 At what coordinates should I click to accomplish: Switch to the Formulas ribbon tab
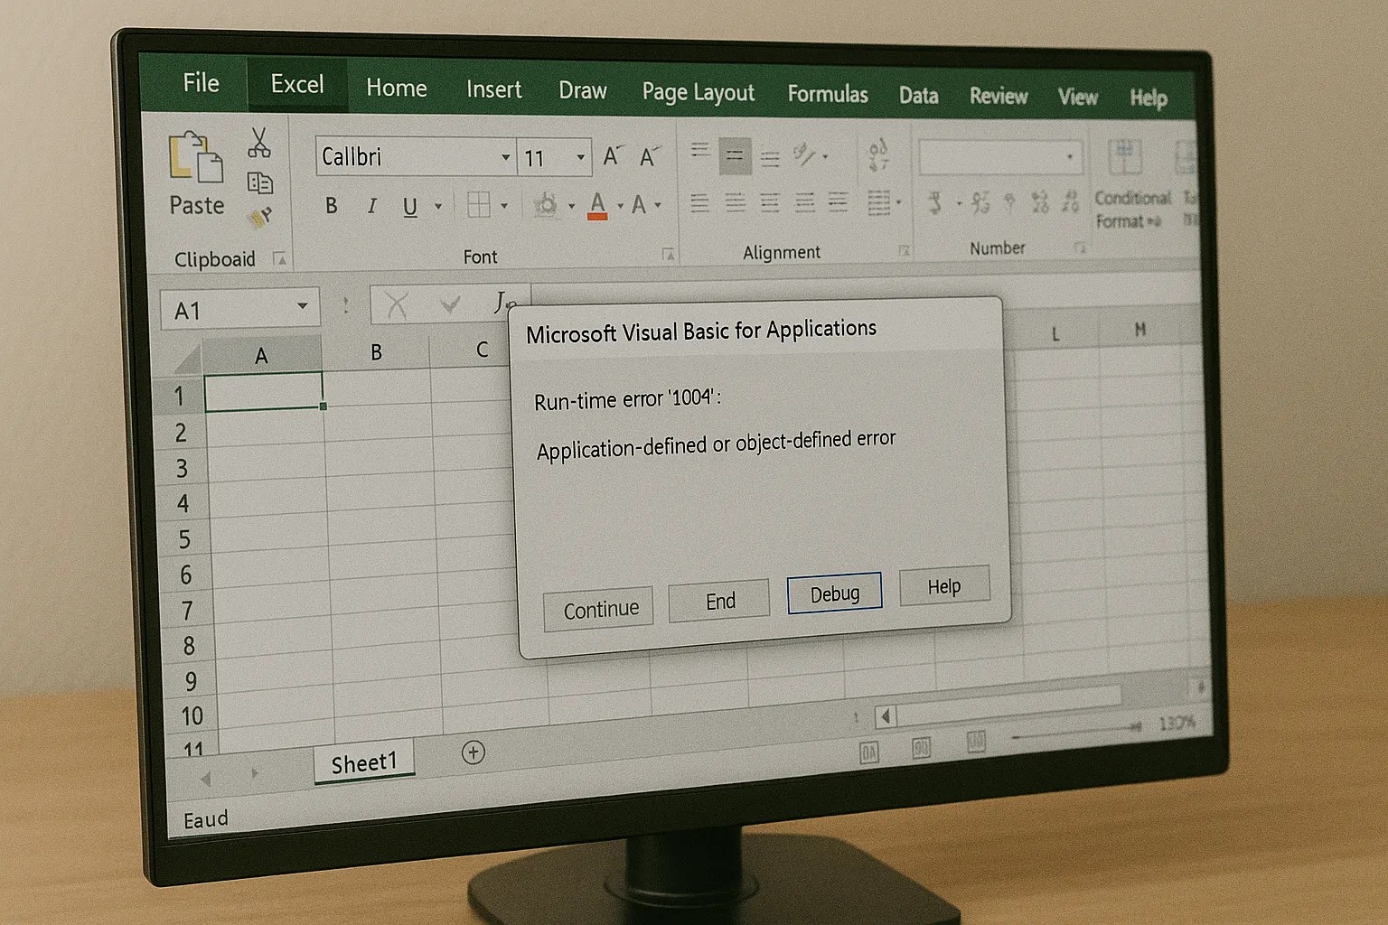(827, 93)
